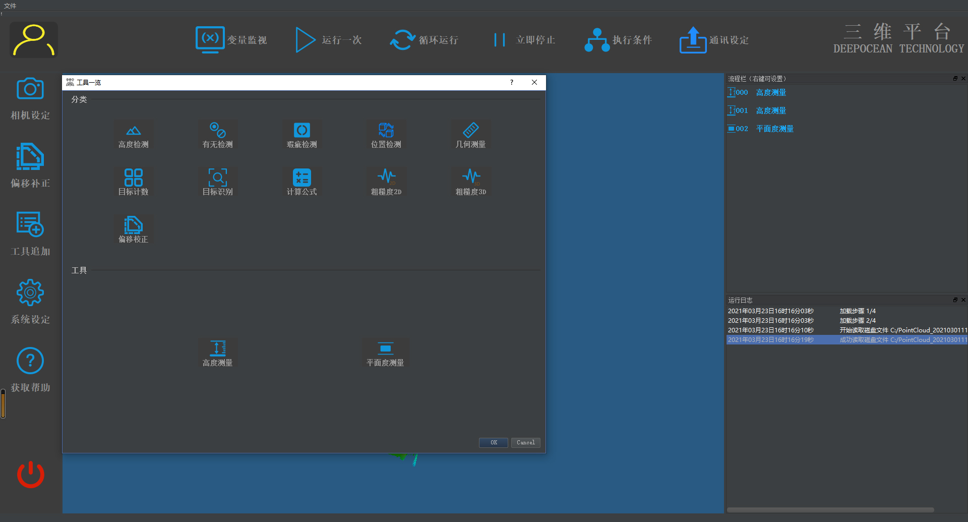The height and width of the screenshot is (522, 968).
Task: Select 有无检测 presence detection category
Action: (x=218, y=136)
